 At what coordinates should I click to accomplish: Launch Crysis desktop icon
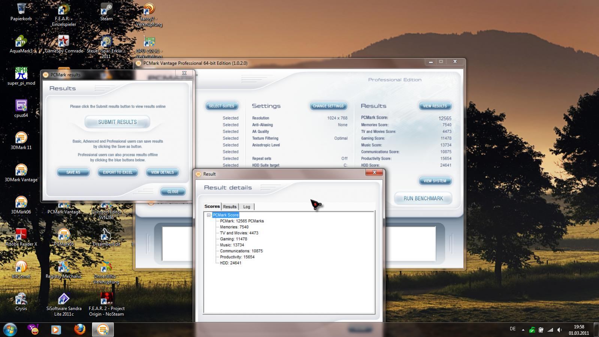pos(21,303)
